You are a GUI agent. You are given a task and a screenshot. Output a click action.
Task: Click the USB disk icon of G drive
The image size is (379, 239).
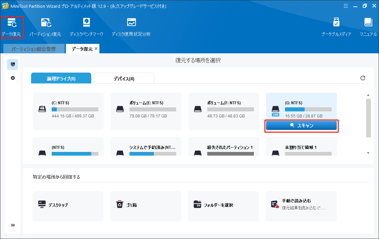coord(276,111)
